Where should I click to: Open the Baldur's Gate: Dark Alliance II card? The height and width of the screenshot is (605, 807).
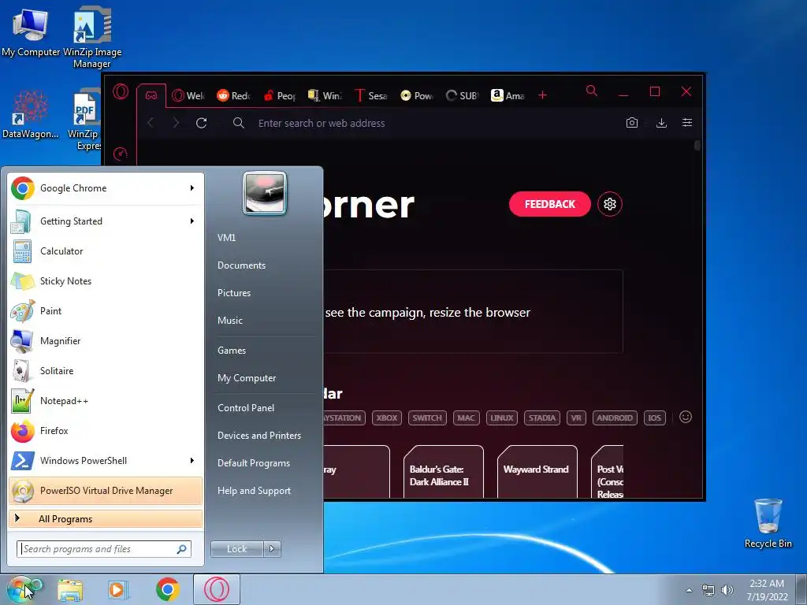tap(444, 472)
